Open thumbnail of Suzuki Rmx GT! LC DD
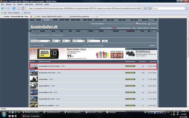Screen dimensions: 189x118 [x=34, y=73]
